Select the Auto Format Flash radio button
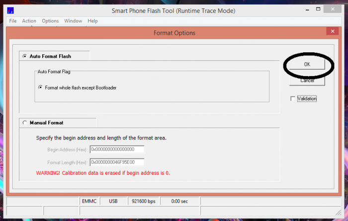348x221 pixels. [25, 56]
